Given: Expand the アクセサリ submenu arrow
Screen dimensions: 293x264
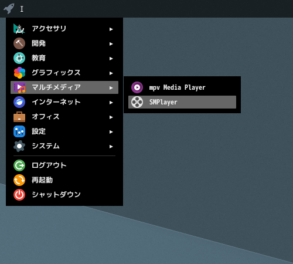Looking at the screenshot, I should click(x=111, y=29).
